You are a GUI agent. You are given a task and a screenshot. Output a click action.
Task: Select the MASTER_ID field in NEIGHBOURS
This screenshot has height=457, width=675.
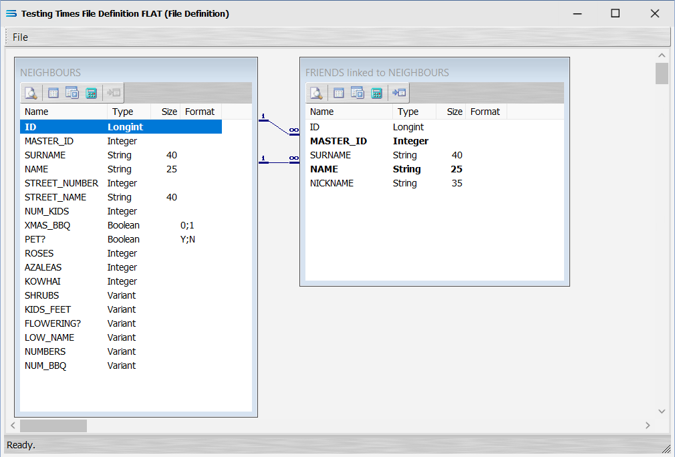point(121,141)
